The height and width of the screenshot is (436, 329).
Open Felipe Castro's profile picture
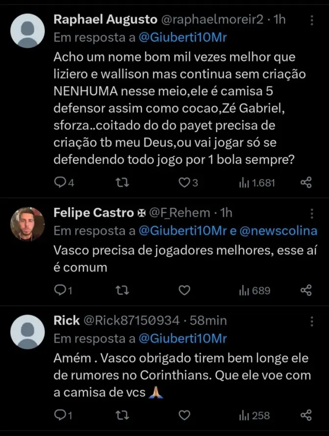pyautogui.click(x=27, y=224)
